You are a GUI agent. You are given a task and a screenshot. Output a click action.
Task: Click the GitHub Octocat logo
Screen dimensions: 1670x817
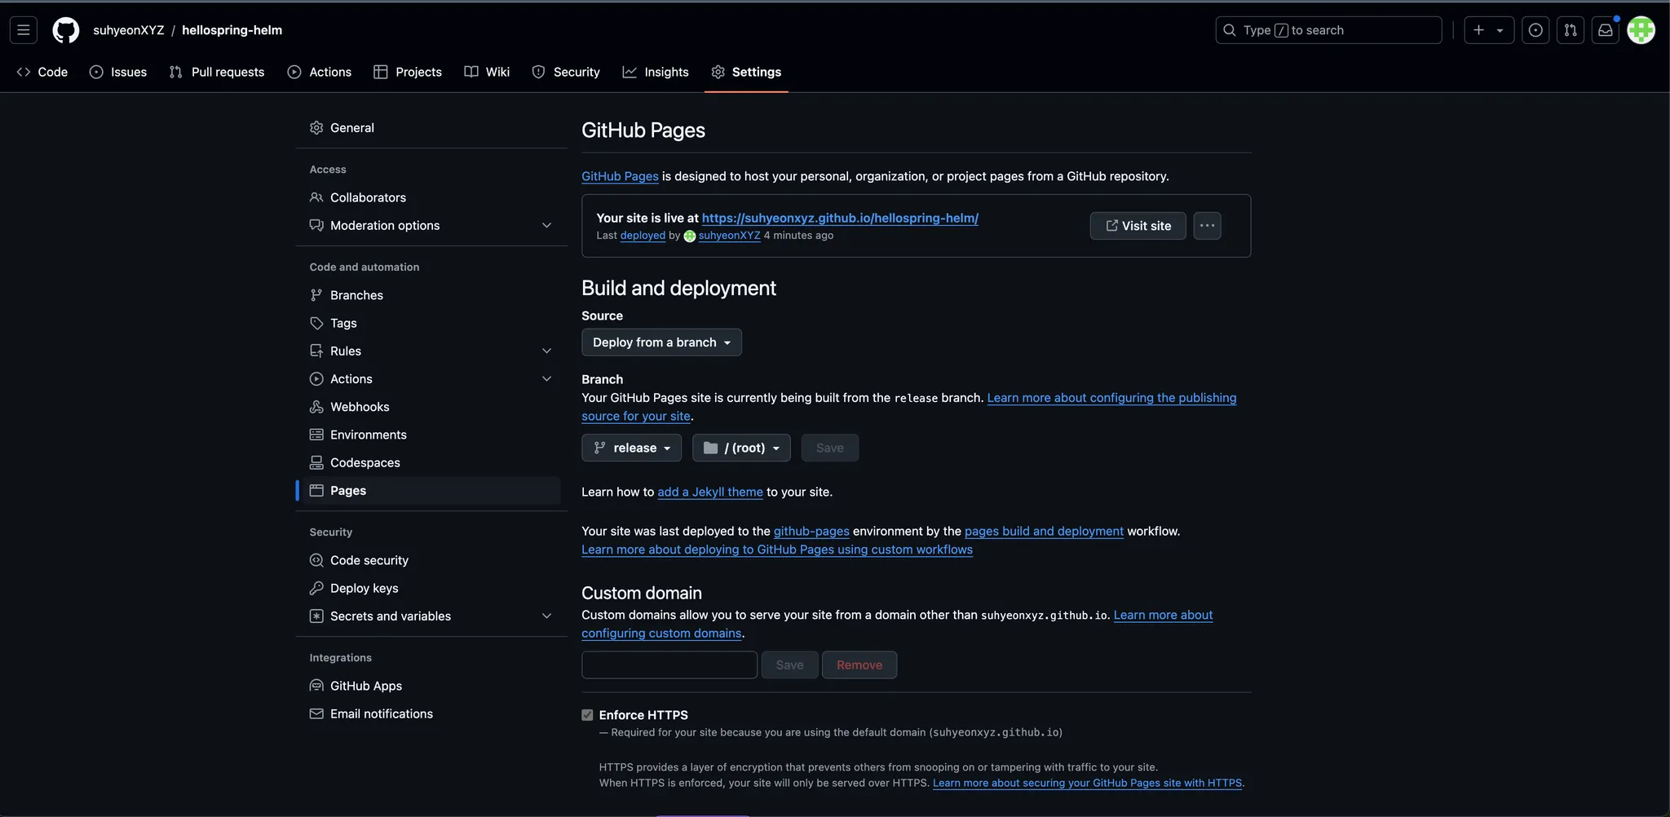[66, 30]
